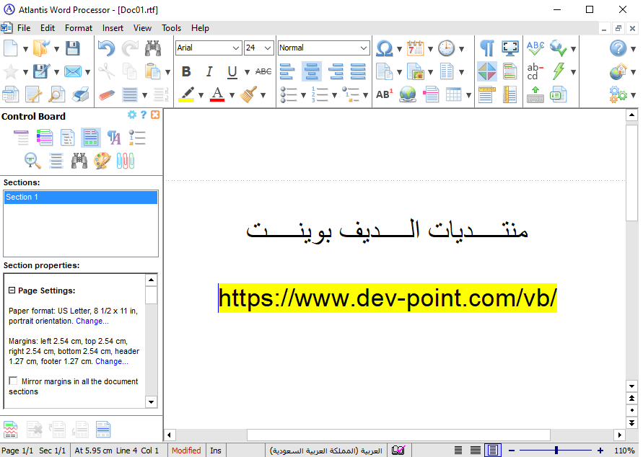Image resolution: width=643 pixels, height=457 pixels.
Task: Open Help with the blue question mark icon
Action: coord(618,48)
